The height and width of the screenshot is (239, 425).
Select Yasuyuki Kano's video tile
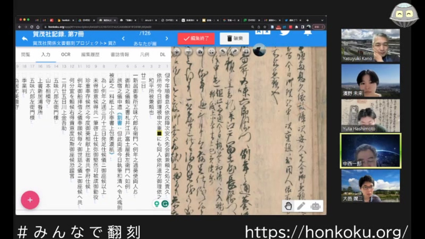[x=371, y=45]
